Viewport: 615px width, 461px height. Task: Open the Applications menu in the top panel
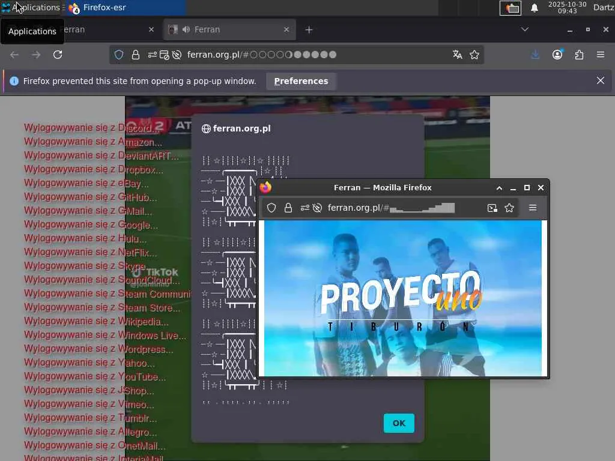[x=31, y=7]
